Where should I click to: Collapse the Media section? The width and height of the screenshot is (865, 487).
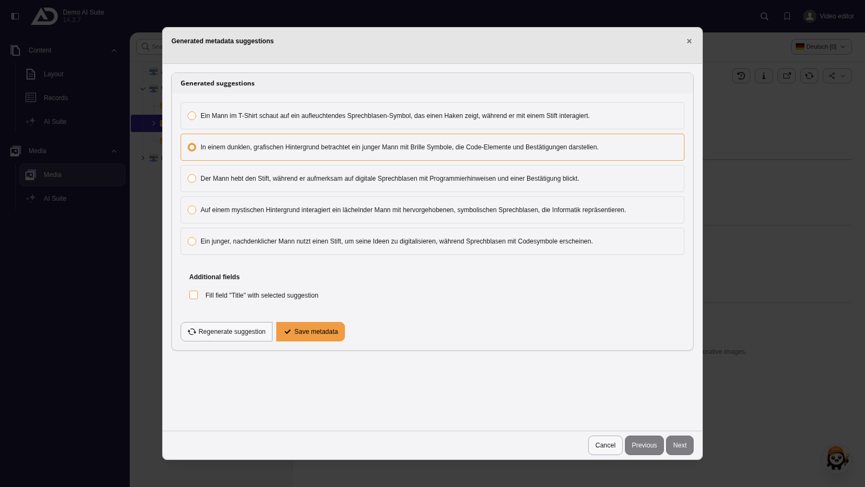(x=114, y=151)
